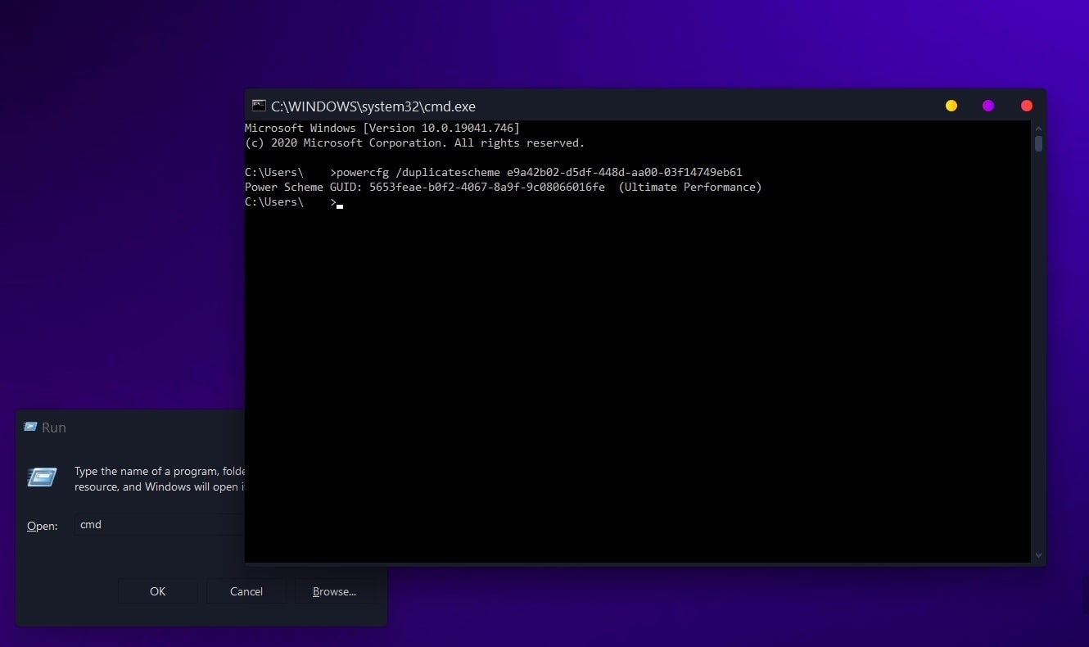The width and height of the screenshot is (1089, 647).
Task: Click the Command Prompt scrollbar thumb
Action: [x=1038, y=144]
